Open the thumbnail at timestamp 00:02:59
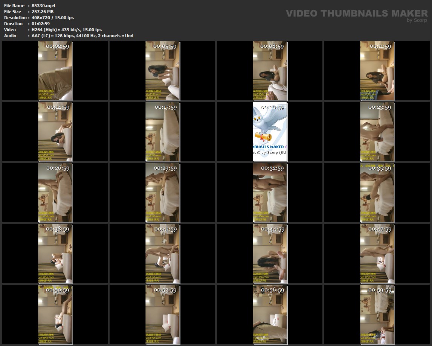Viewport: 432px width, 346px height. click(55, 71)
